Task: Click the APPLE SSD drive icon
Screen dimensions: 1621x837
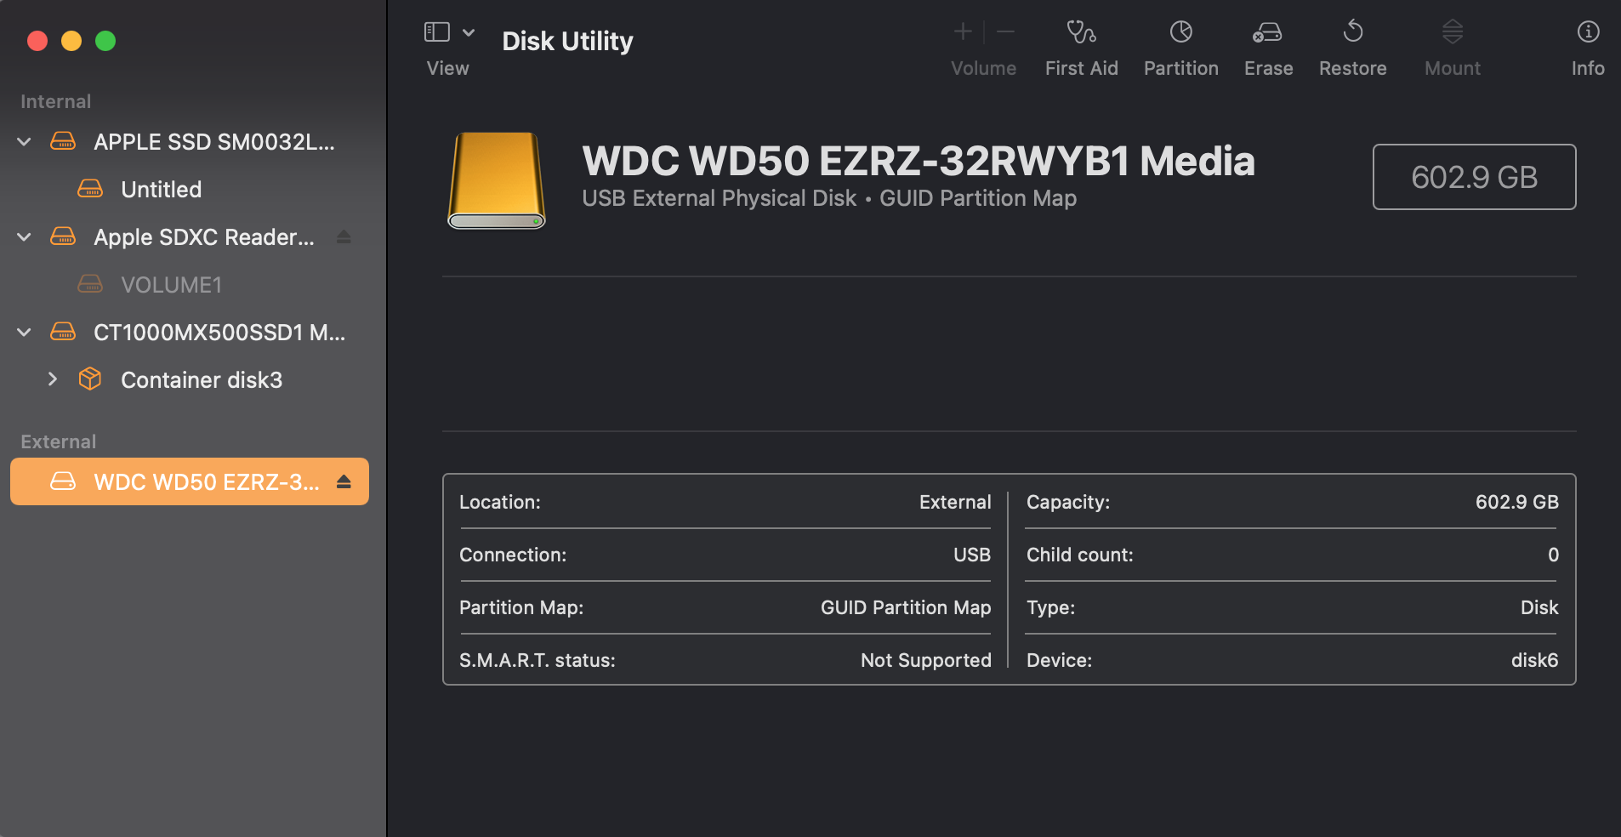Action: [63, 141]
